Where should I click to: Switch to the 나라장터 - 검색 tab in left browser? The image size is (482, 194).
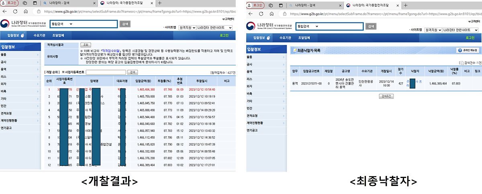pyautogui.click(x=69, y=3)
